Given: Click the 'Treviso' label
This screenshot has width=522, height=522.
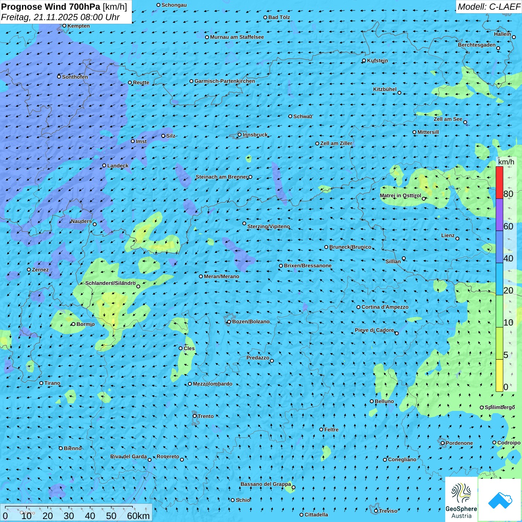Looking at the screenshot, I should [x=388, y=511].
